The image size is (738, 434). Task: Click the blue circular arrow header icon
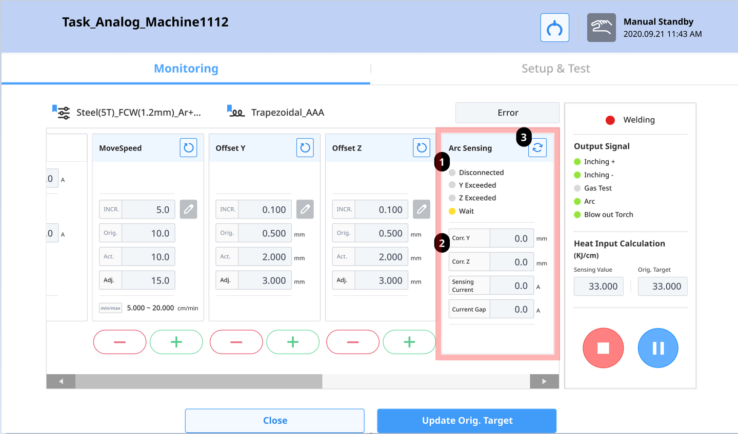[554, 28]
